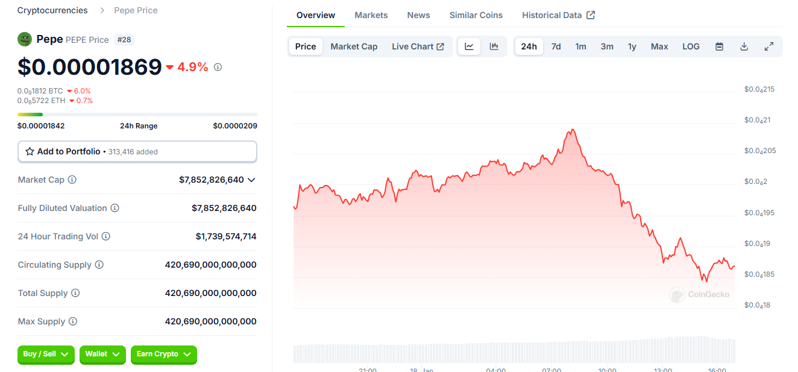Viewport: 798px width, 372px height.
Task: Click the 313,416 added text
Action: (133, 152)
